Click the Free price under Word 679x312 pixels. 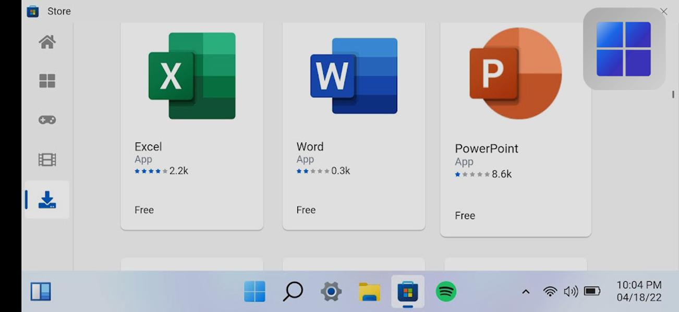point(306,210)
